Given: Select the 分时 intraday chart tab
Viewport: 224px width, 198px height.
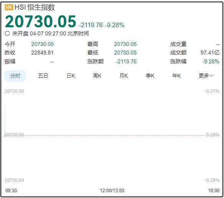Looking at the screenshot, I should 15,76.
